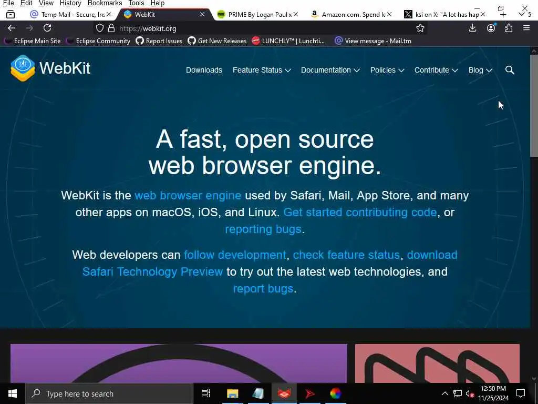
Task: Click the red arrow taskbar app icon
Action: click(x=309, y=393)
